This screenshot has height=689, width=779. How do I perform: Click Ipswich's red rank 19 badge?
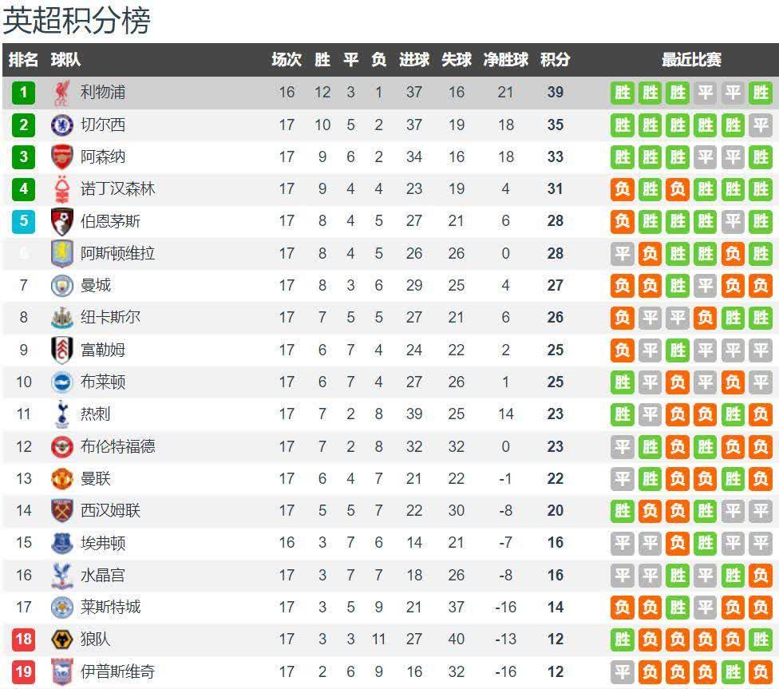tap(23, 671)
